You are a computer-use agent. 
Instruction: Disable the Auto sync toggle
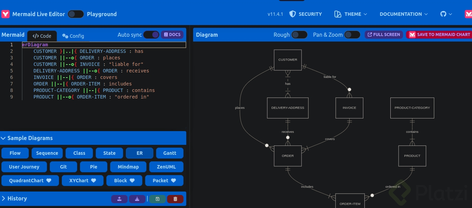(151, 35)
